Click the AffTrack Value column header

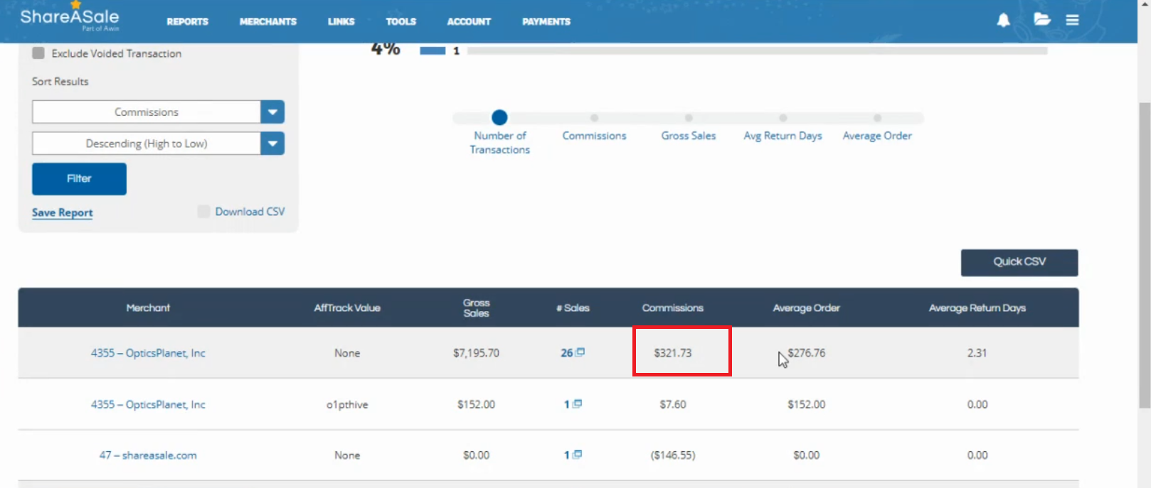347,308
